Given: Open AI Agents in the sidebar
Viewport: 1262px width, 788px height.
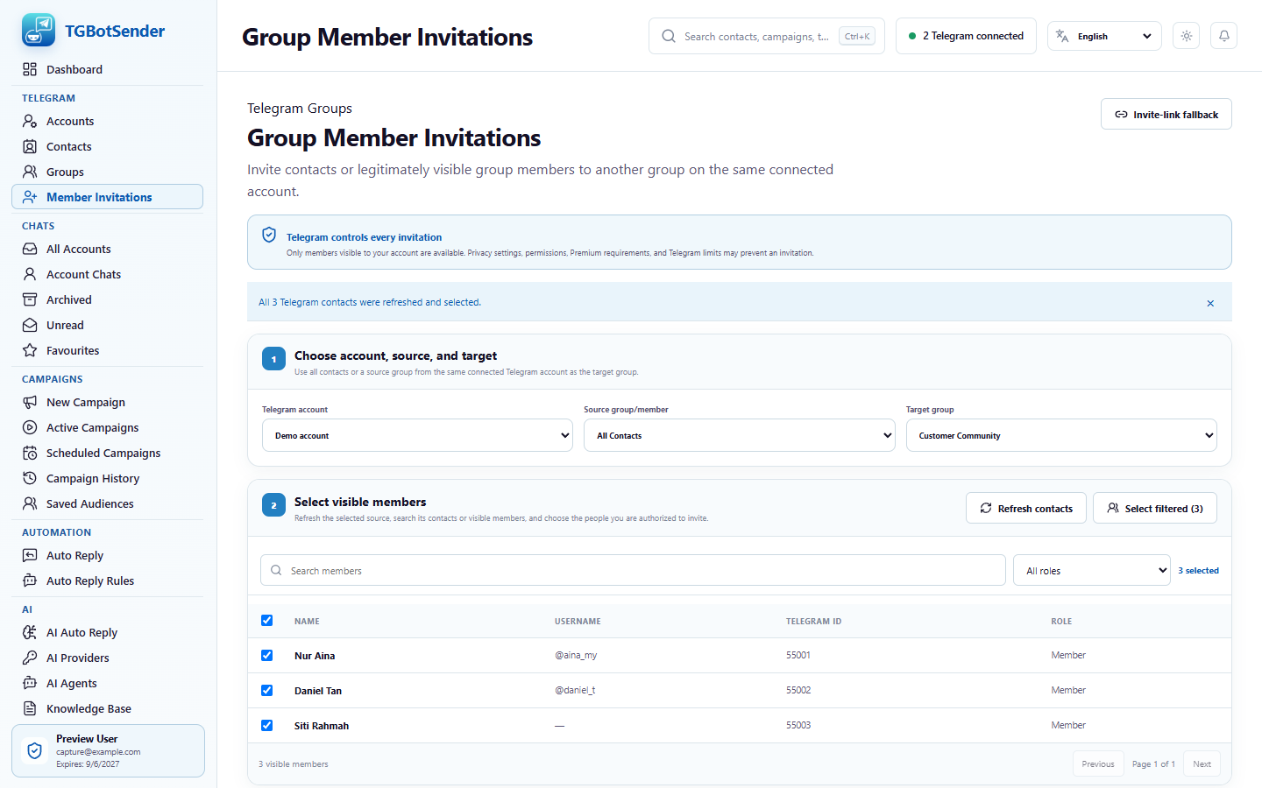Looking at the screenshot, I should (107, 683).
